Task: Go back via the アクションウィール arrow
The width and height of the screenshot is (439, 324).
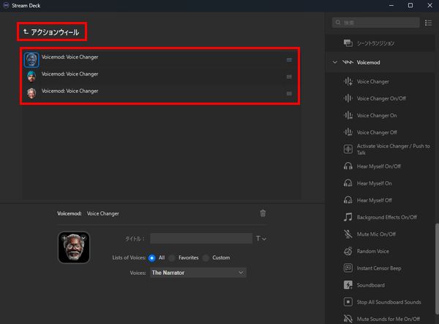Action: (x=26, y=32)
